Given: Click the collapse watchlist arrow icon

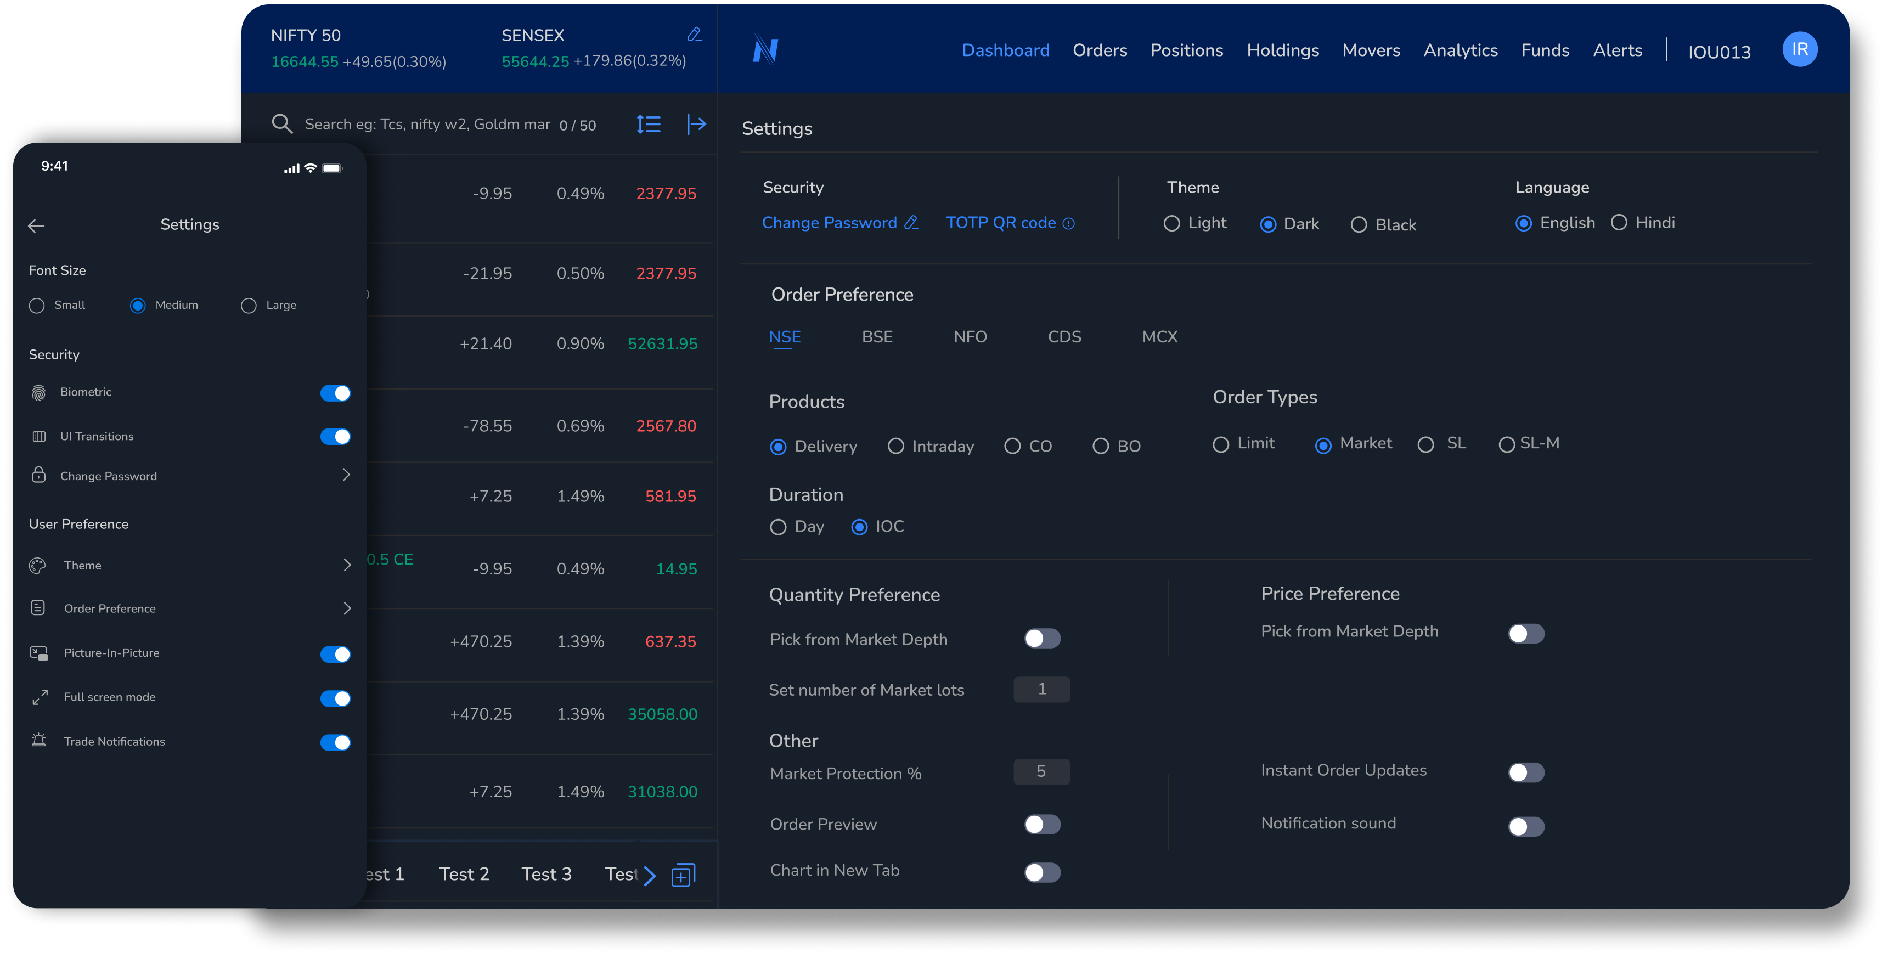Looking at the screenshot, I should (x=696, y=124).
